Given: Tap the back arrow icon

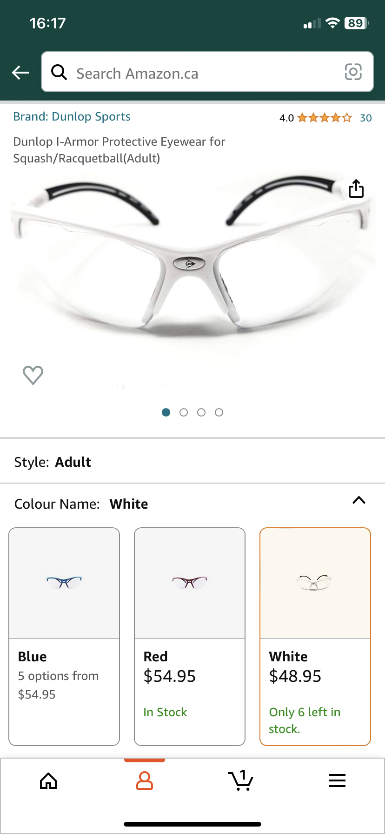Looking at the screenshot, I should 20,73.
